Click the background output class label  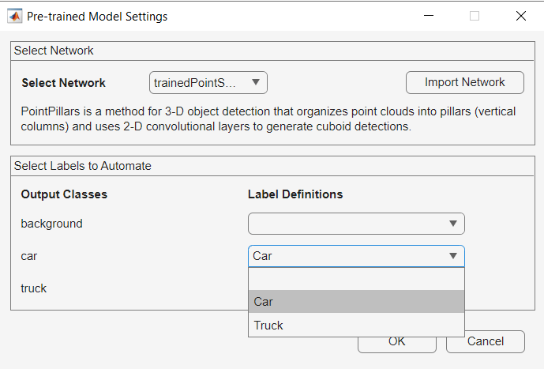pyautogui.click(x=51, y=224)
